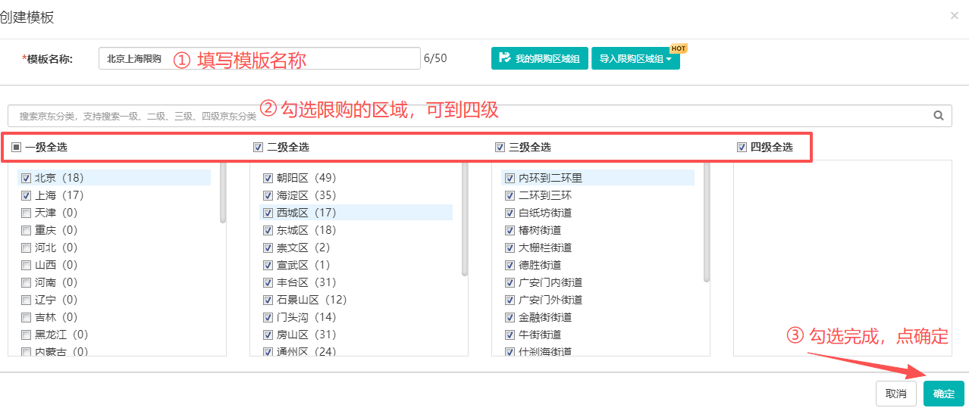Select the 上海 (17) list item

click(59, 195)
